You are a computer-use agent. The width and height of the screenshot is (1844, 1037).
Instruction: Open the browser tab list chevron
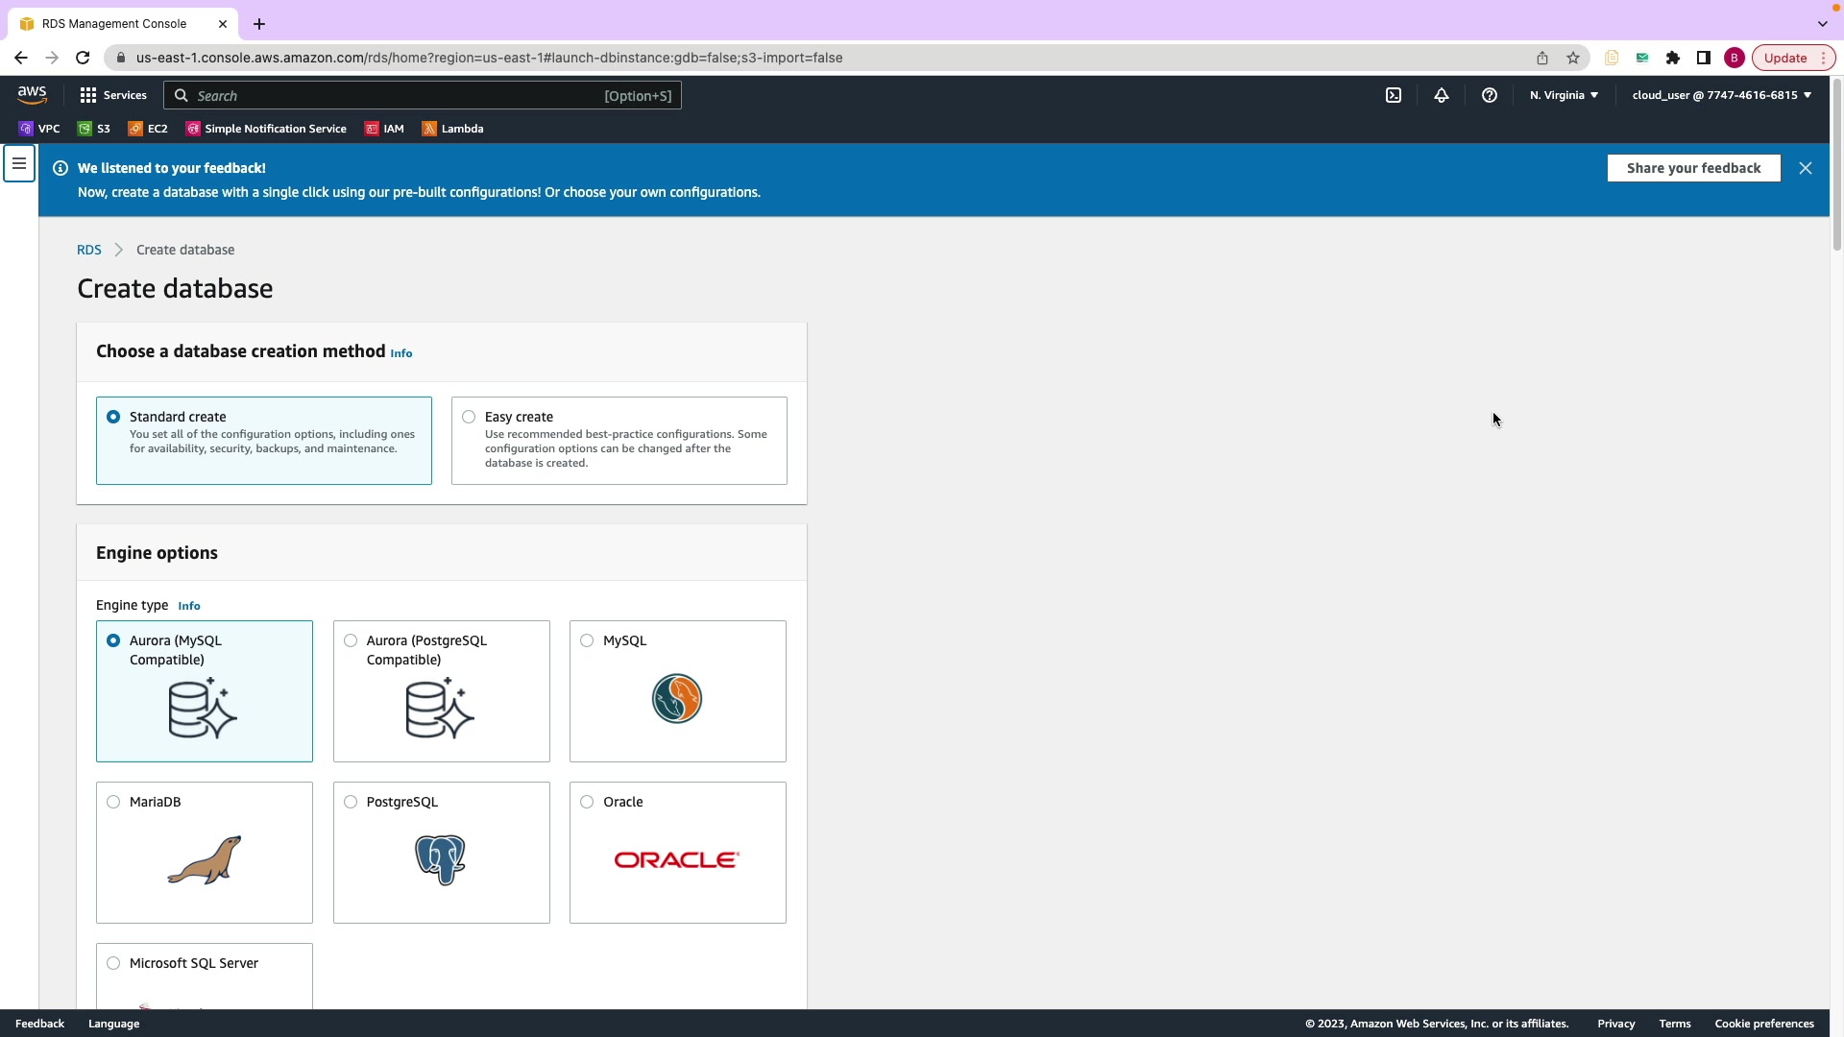(1822, 24)
